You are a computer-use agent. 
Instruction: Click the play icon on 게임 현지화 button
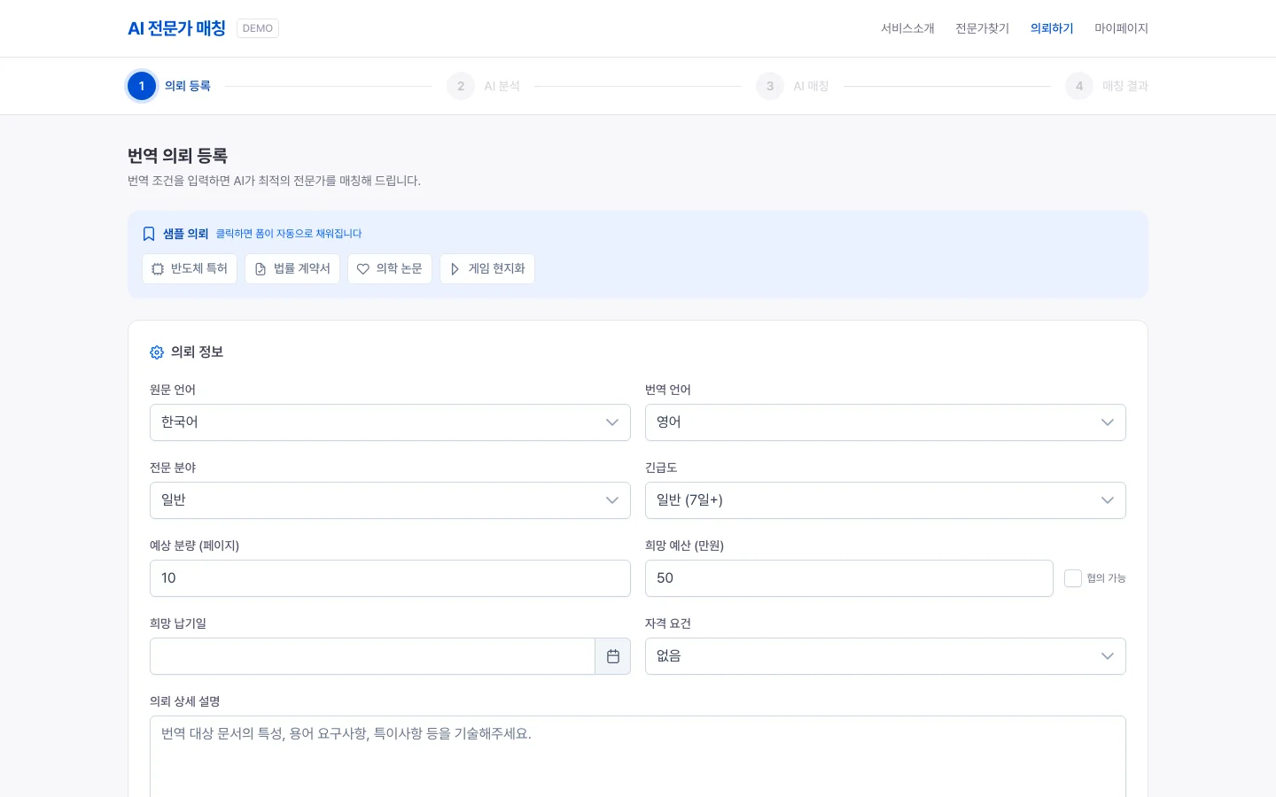455,269
